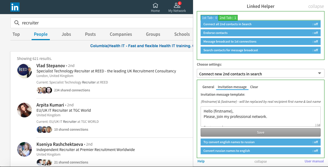The width and height of the screenshot is (328, 167).
Task: Save the invitation message template
Action: [x=260, y=133]
